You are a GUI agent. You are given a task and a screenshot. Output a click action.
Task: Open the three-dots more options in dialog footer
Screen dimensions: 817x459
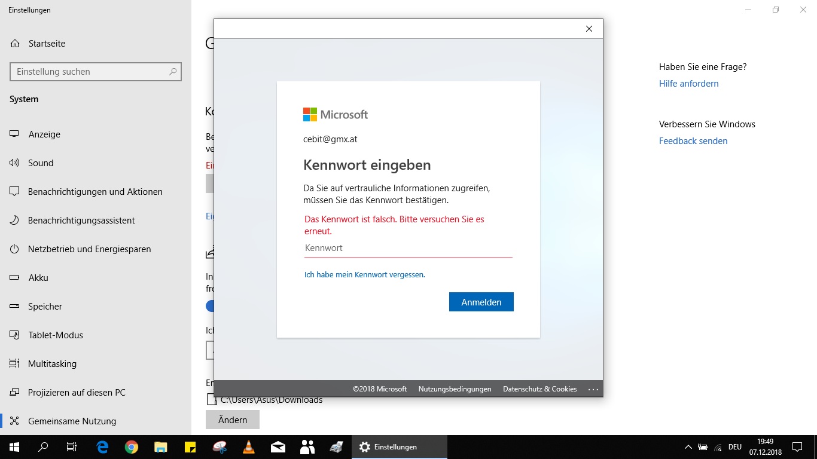[593, 390]
